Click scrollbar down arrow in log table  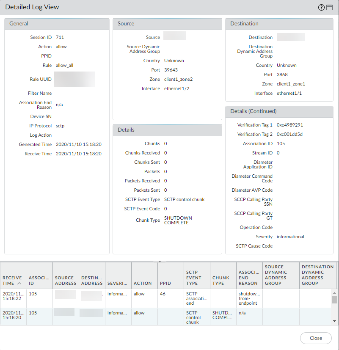coord(334,322)
